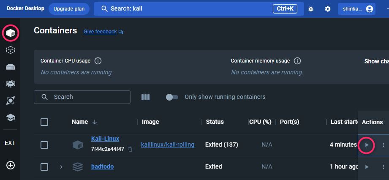Click the Container CPU usage info icon
Screen dimensions: 389x180
(98, 61)
